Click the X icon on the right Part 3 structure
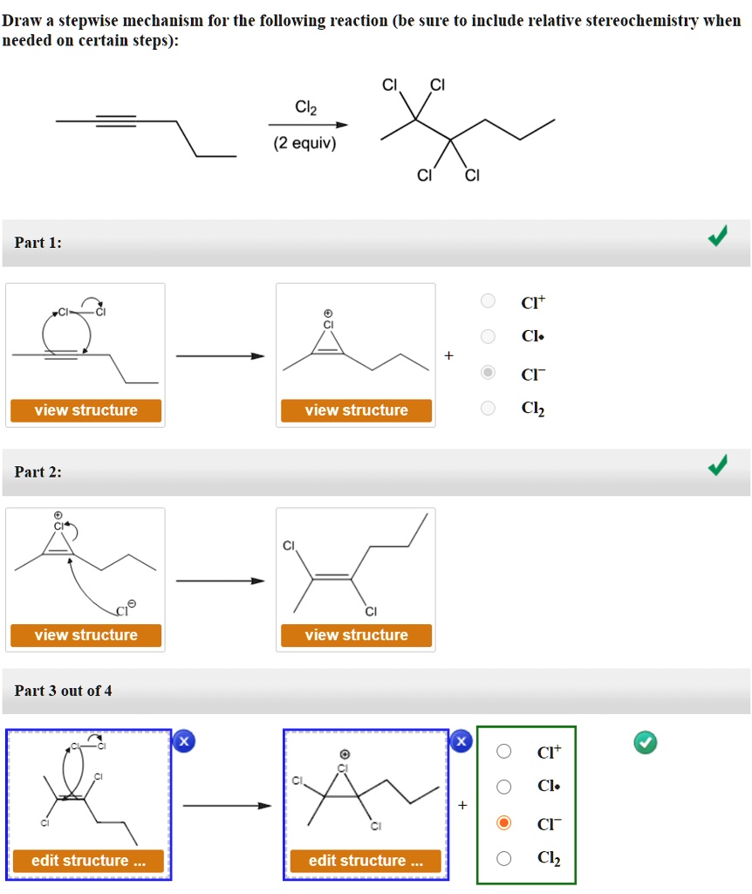This screenshot has width=752, height=894. pyautogui.click(x=460, y=740)
